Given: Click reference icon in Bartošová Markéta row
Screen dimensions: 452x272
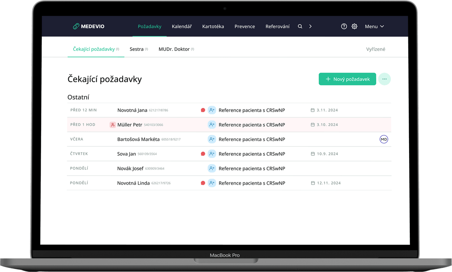Looking at the screenshot, I should [212, 139].
